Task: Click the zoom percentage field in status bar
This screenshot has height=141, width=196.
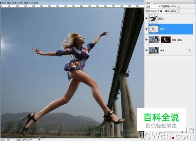Action: 3,140
